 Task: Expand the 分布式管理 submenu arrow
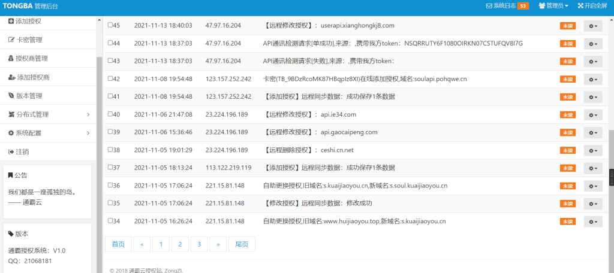[88, 114]
